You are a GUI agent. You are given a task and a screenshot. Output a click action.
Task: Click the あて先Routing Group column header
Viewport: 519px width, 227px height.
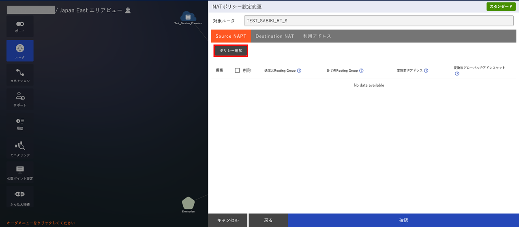pos(342,71)
